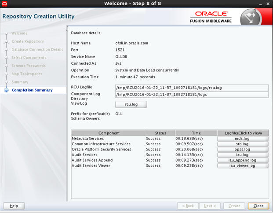Open the mds.log logfile
Viewport: 273px width, 213px height.
click(243, 139)
